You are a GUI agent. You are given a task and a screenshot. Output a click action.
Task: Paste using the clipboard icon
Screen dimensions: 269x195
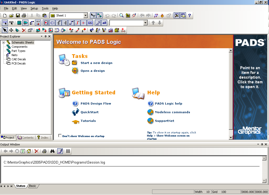[44, 15]
